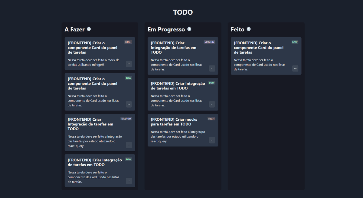The height and width of the screenshot is (198, 363).
Task: Click the LOW priority badge on the Feito card
Action: point(295,42)
